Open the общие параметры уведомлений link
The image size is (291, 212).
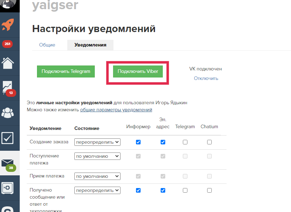(x=116, y=110)
